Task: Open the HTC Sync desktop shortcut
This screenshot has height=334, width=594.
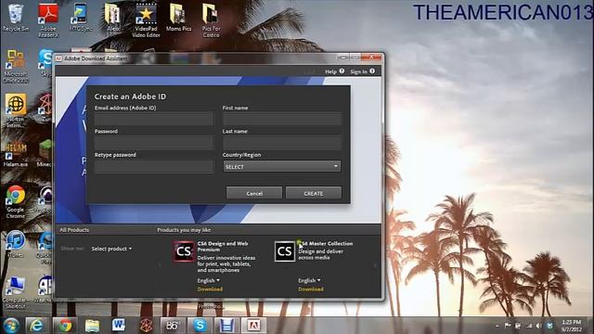Action: click(81, 18)
